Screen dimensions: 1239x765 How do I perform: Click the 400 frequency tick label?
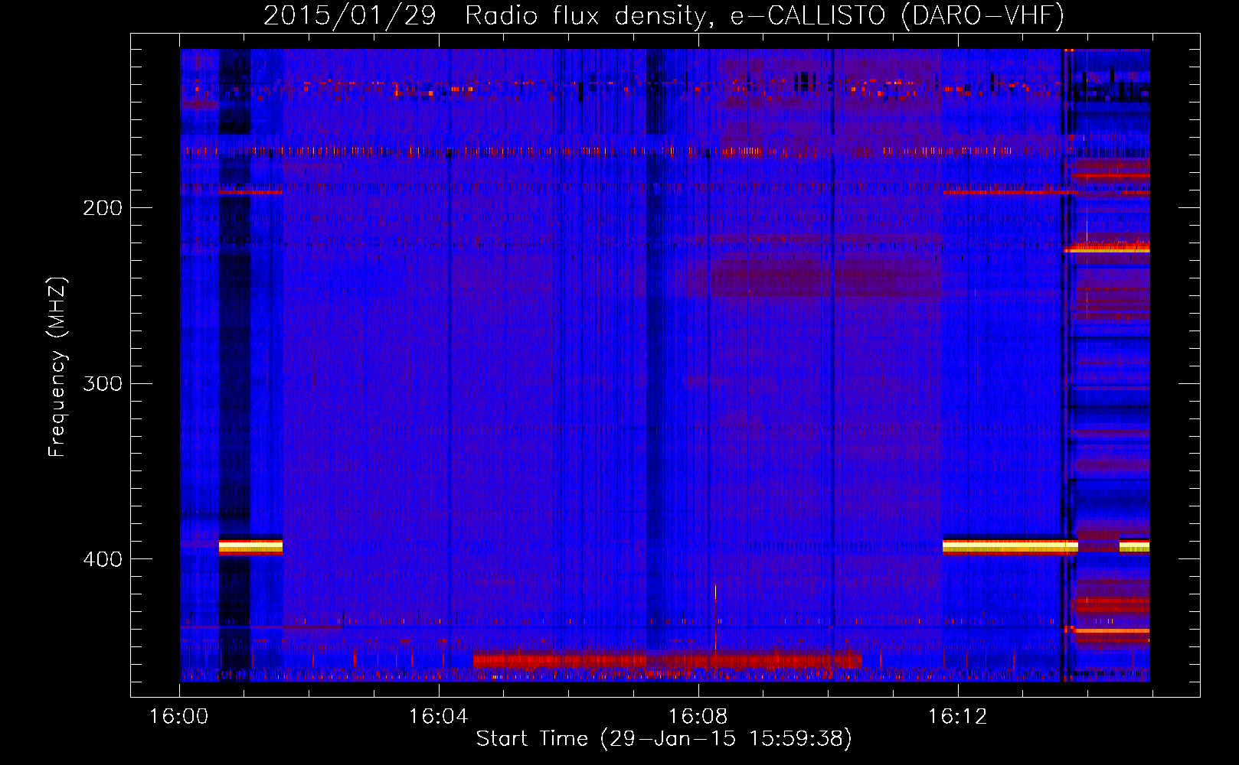(103, 558)
